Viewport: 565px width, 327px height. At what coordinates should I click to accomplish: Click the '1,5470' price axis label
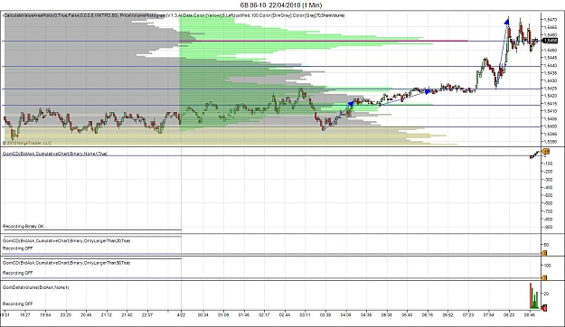pos(550,19)
